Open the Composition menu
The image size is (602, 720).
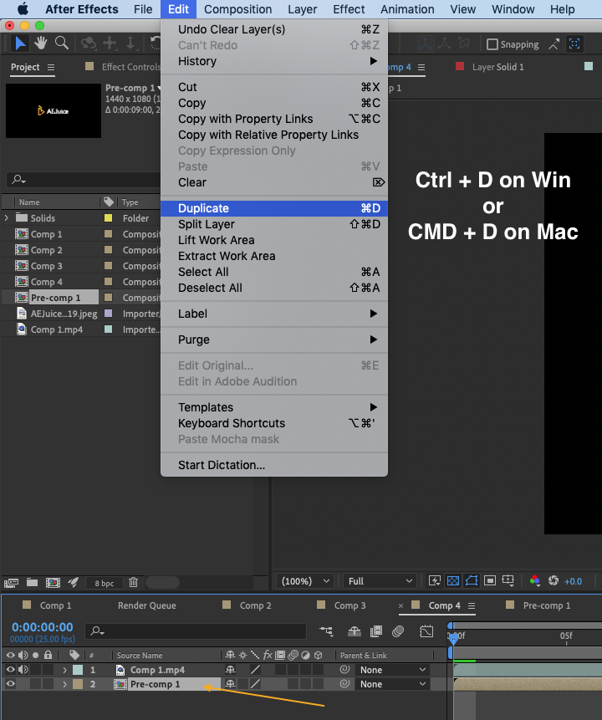point(237,9)
